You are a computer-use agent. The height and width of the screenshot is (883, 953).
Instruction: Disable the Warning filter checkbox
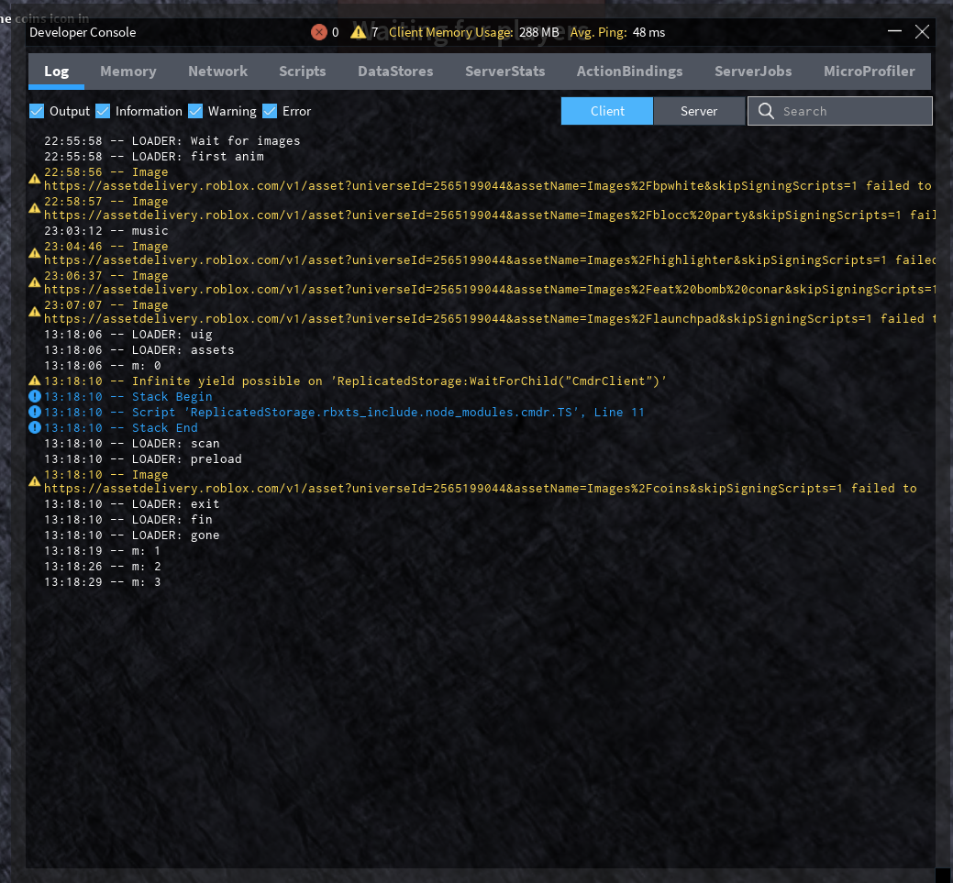point(195,111)
